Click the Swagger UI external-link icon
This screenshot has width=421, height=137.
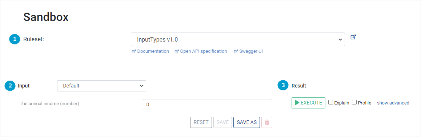pyautogui.click(x=236, y=51)
